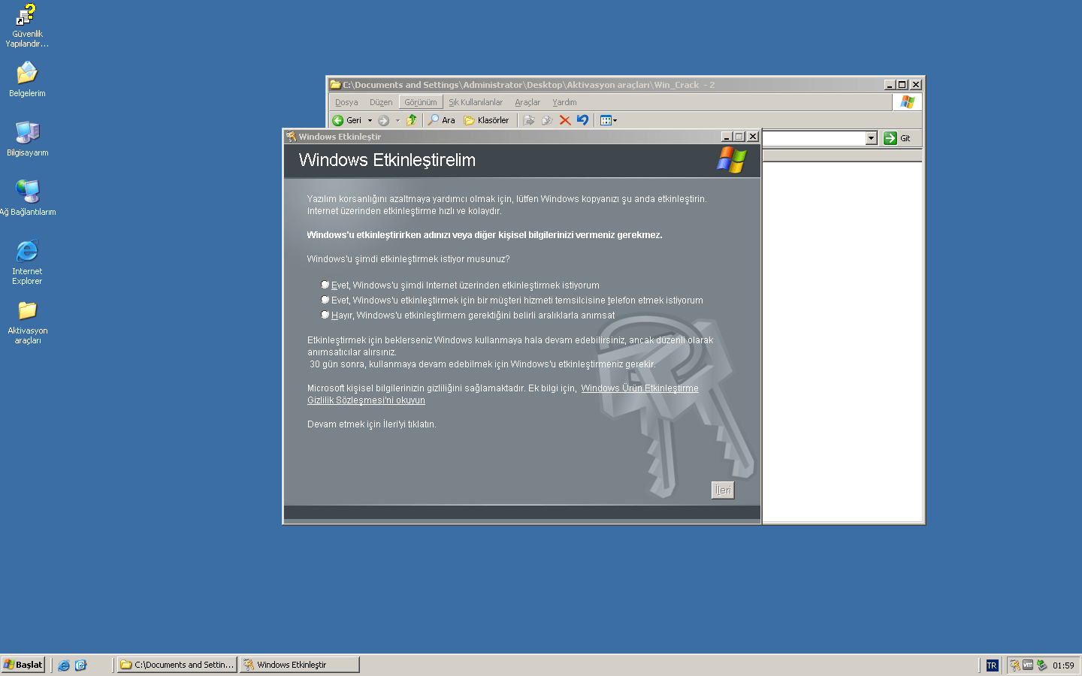Open the Aktivasyon araçları desktop folder

27,323
